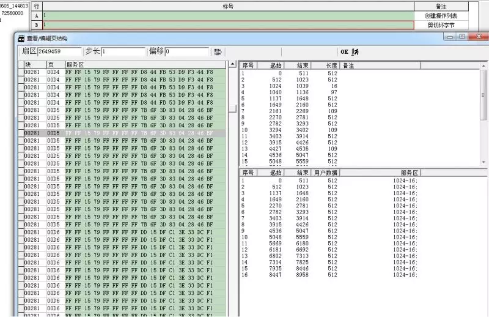Click the dialog title bar application icon
Image resolution: width=489 pixels, height=317 pixels.
[x=21, y=38]
